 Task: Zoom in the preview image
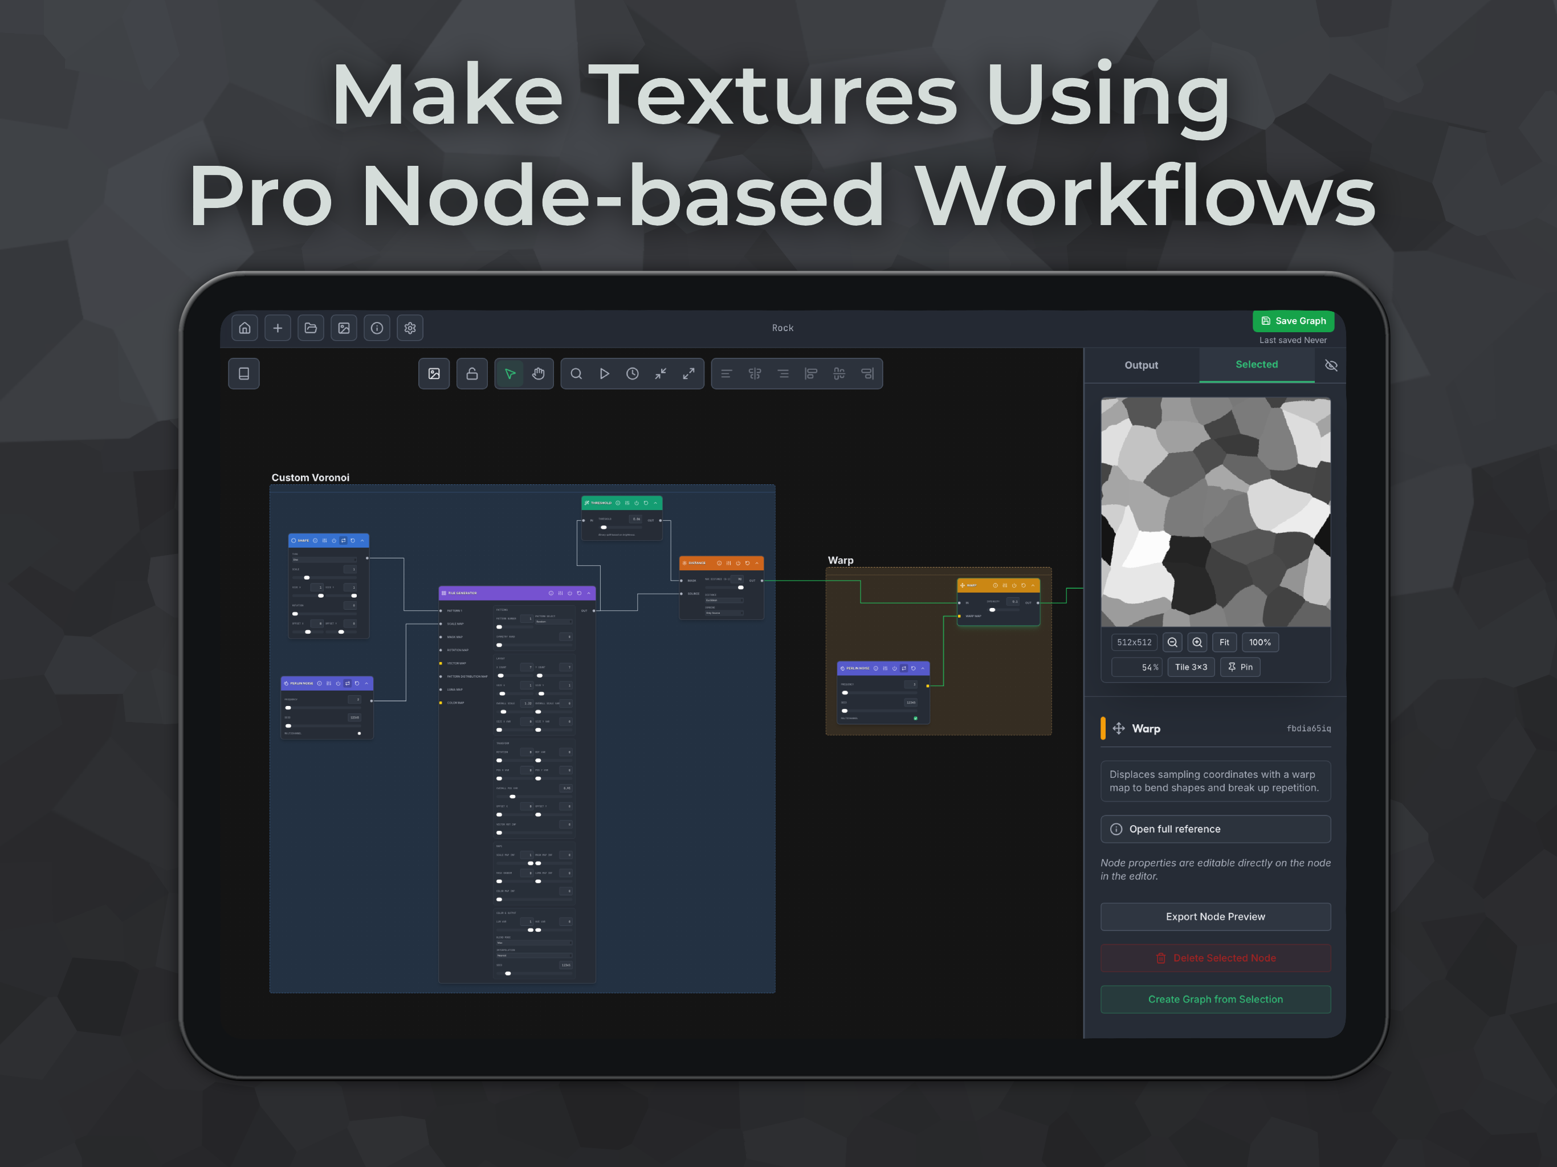1197,643
